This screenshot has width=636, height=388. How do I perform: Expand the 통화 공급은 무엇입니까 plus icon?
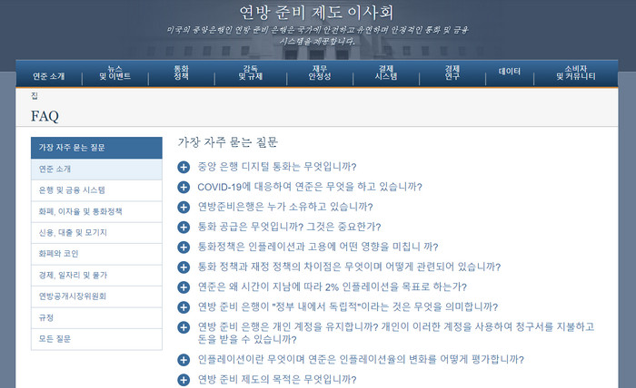(184, 227)
